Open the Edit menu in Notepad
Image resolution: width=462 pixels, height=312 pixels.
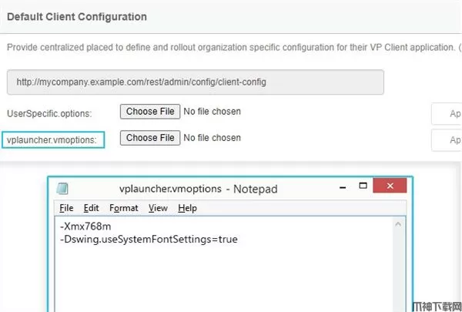point(92,208)
